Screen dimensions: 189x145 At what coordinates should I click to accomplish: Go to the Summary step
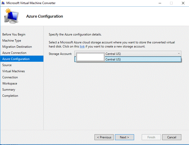9,90
